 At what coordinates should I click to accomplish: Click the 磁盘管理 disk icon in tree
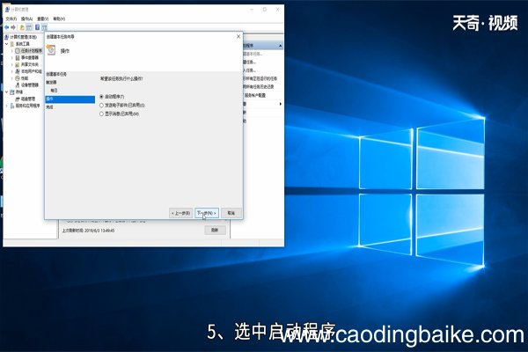point(18,99)
